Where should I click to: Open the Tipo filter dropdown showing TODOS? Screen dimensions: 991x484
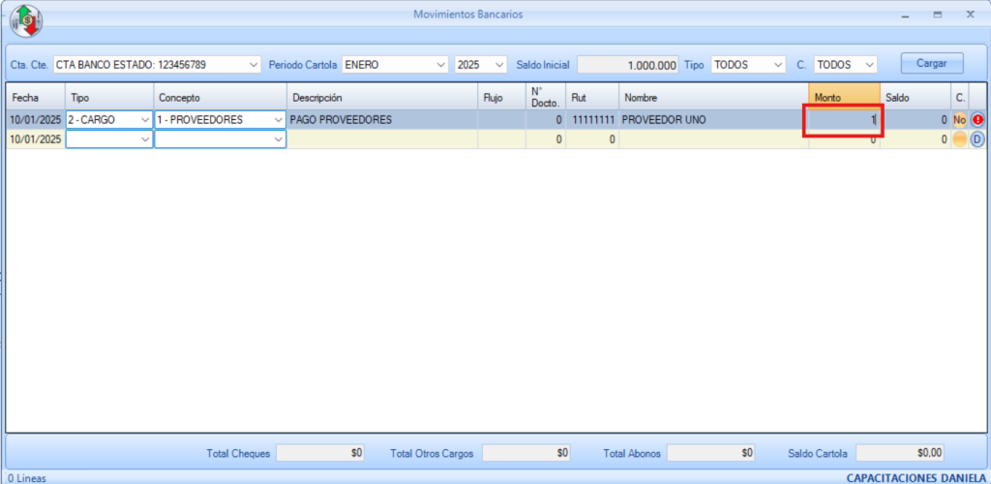click(778, 65)
